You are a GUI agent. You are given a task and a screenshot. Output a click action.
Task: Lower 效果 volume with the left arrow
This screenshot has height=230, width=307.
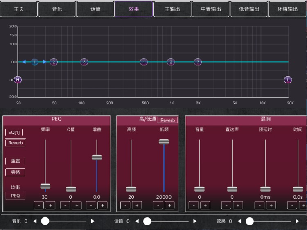[x=239, y=221]
